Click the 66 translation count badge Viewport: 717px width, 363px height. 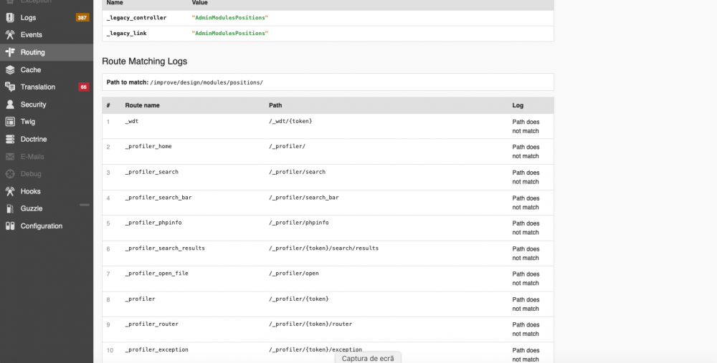84,87
